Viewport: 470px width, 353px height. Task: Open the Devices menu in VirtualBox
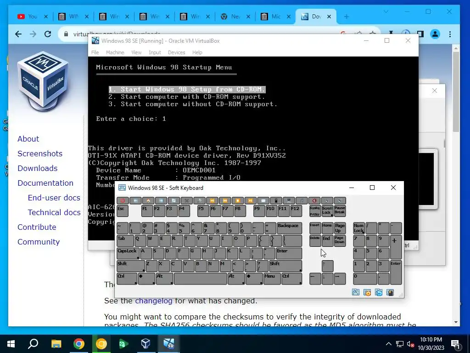[x=177, y=52]
